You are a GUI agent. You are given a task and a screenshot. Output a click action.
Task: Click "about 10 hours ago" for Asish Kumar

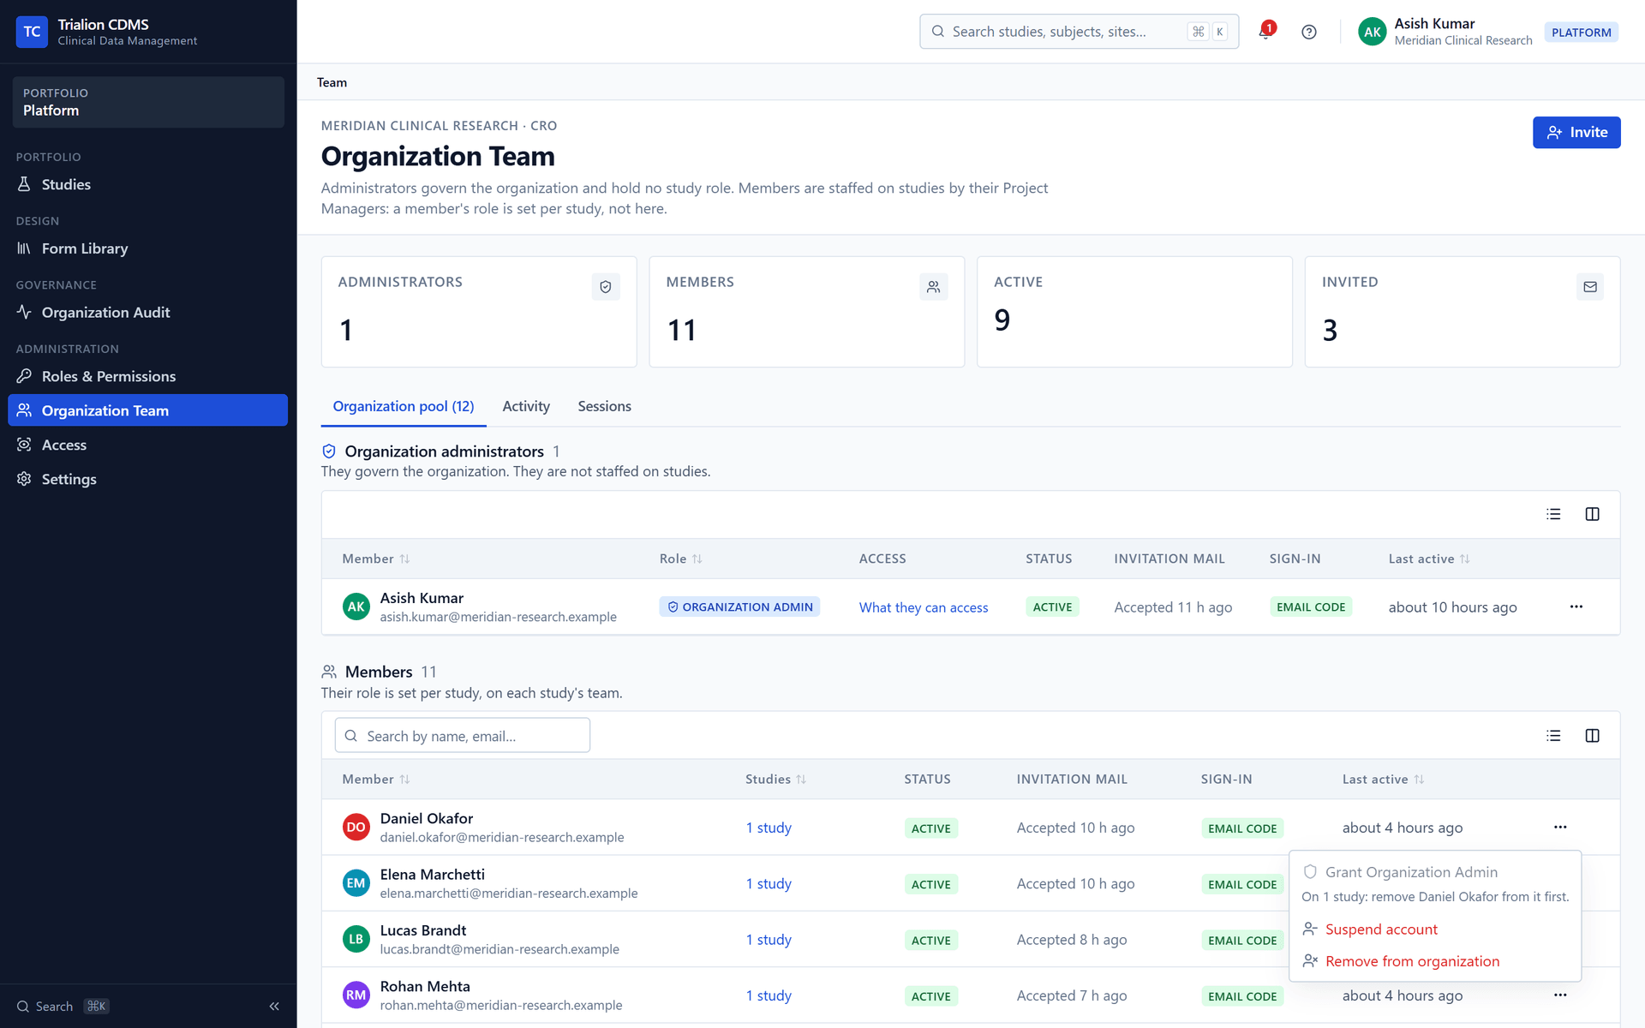pyautogui.click(x=1452, y=607)
